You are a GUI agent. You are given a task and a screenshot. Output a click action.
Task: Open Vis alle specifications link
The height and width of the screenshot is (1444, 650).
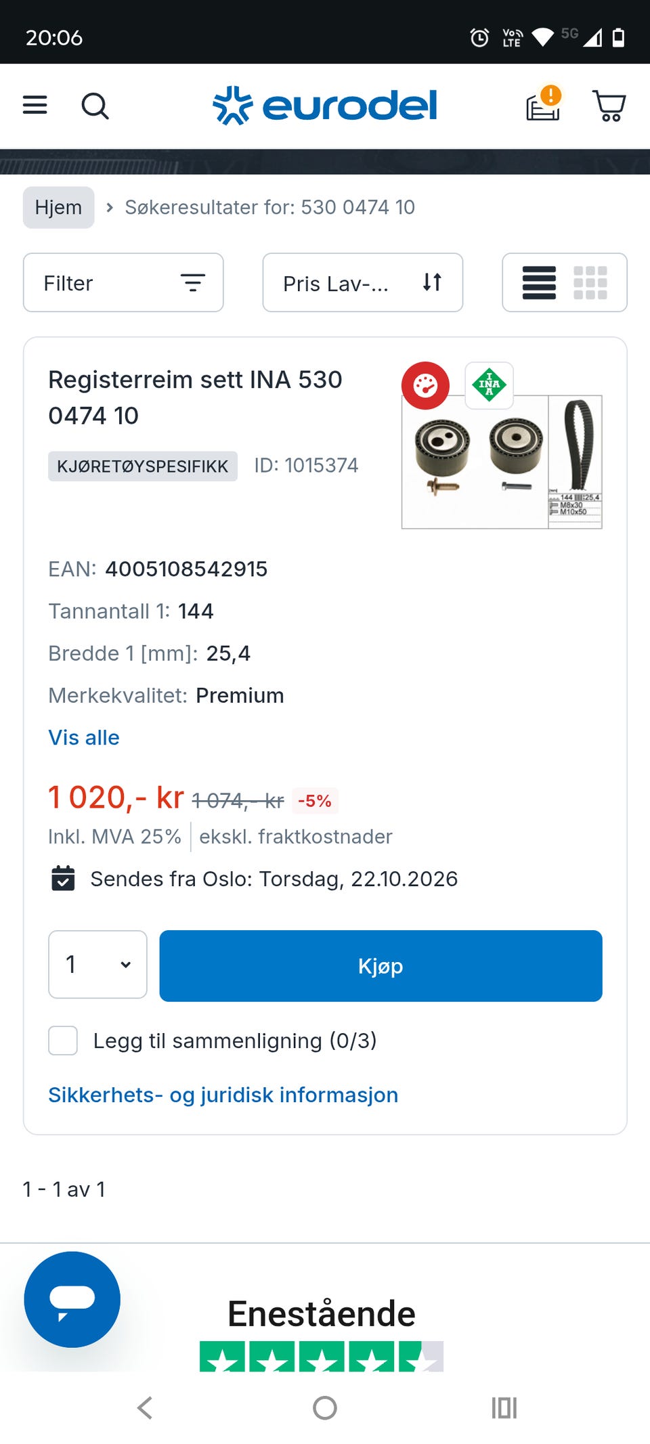click(84, 737)
